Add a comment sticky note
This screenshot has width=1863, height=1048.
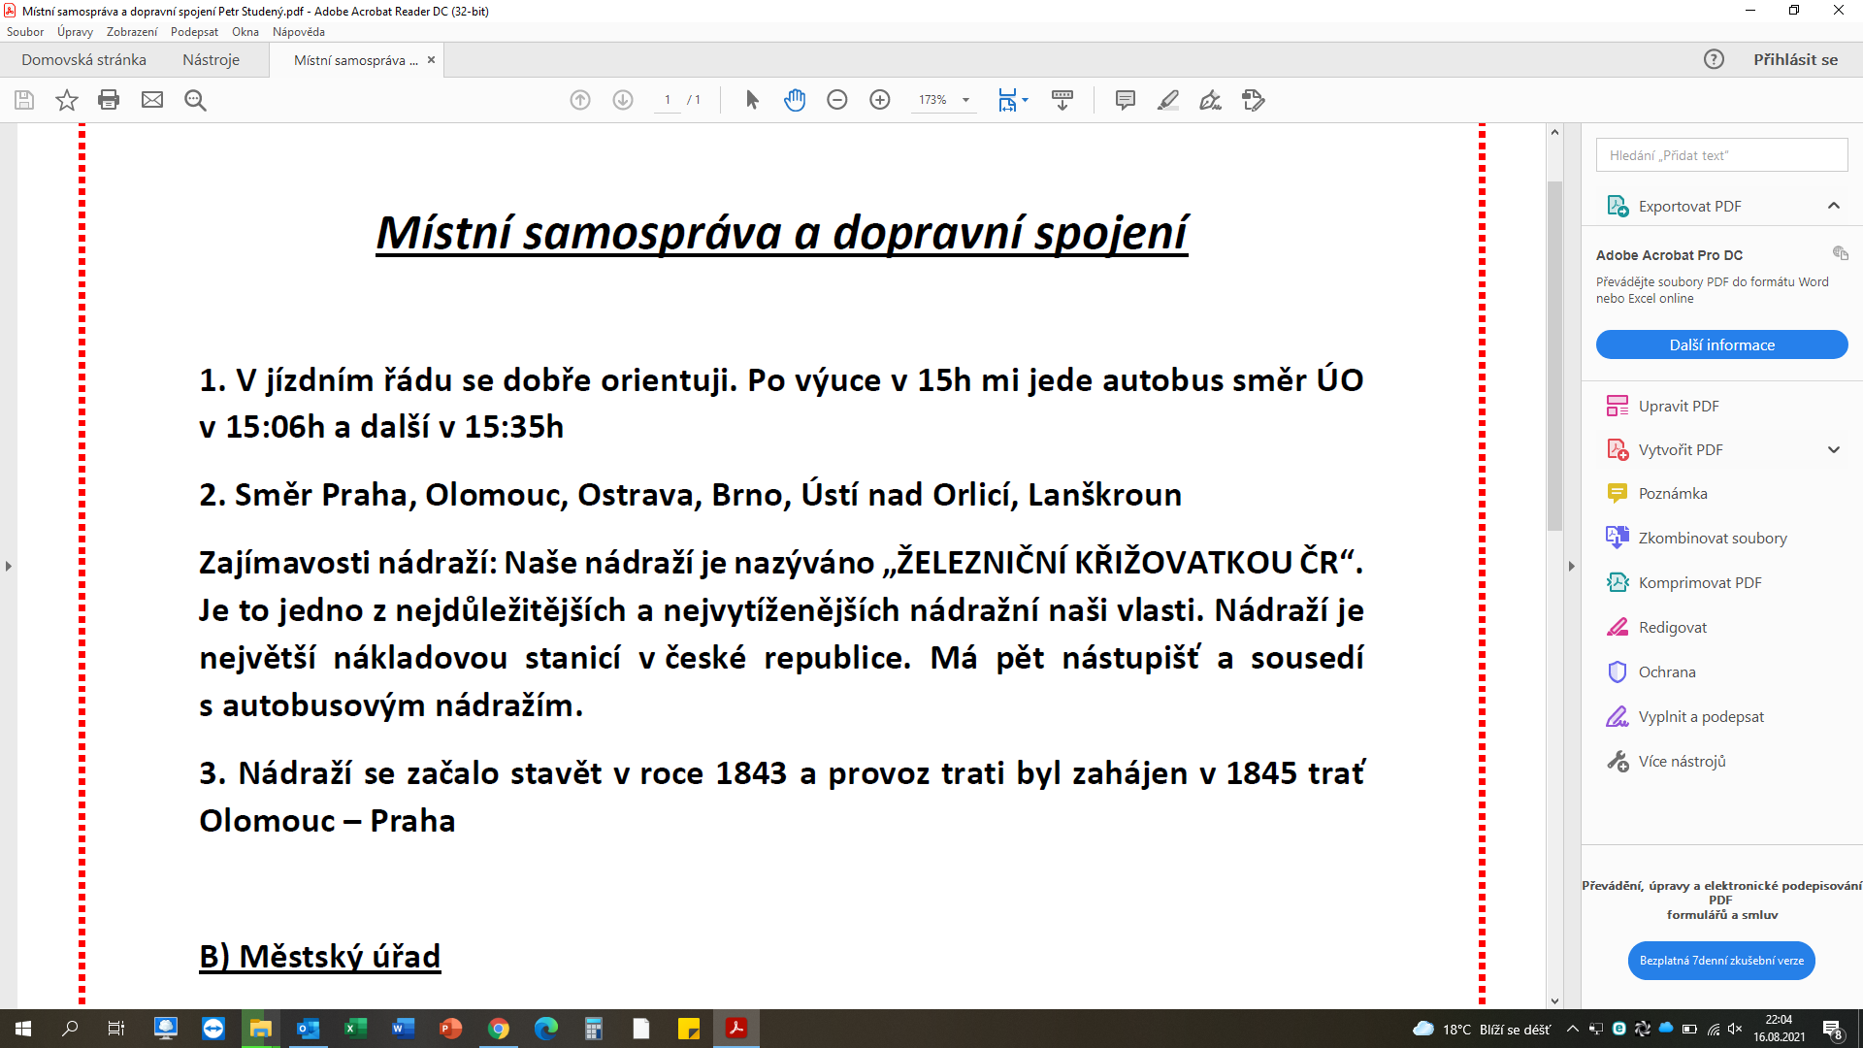(1126, 100)
